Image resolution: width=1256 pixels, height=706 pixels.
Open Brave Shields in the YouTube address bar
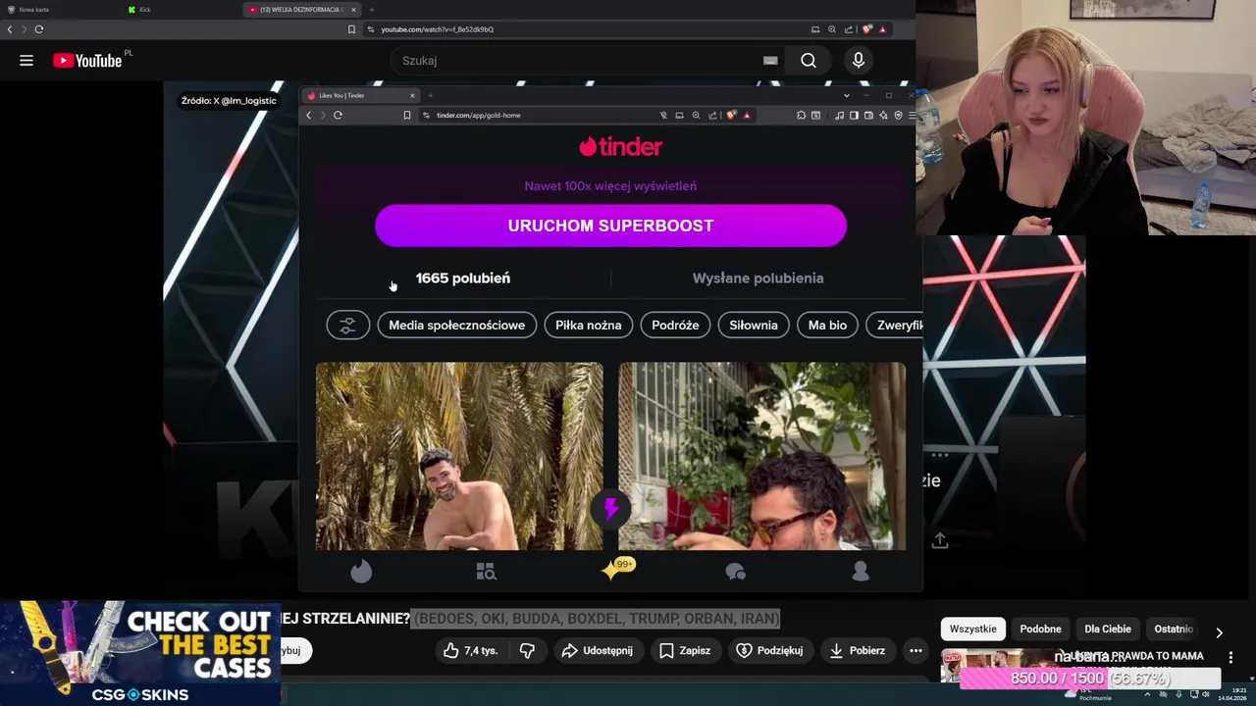(x=867, y=29)
